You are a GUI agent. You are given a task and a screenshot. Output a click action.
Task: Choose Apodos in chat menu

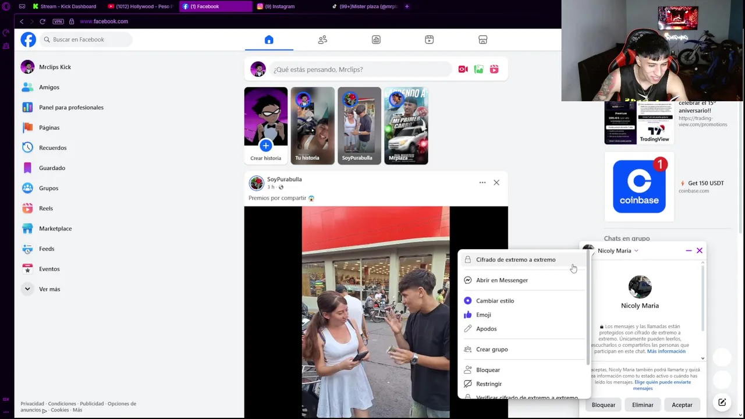tap(523, 329)
